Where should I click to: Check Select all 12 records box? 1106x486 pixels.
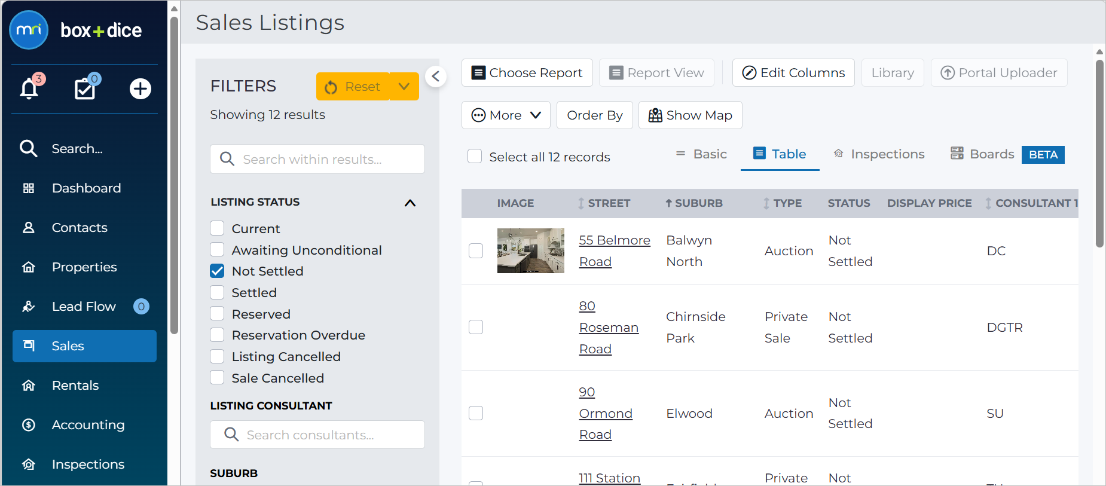[x=475, y=157]
